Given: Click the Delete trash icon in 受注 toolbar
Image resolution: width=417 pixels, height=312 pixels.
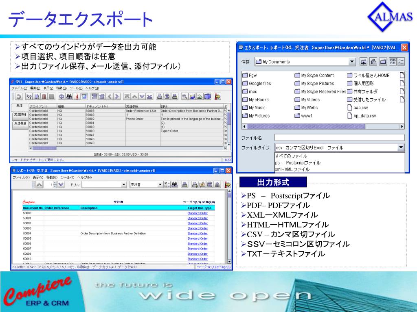Looking at the screenshot, I should click(44, 97).
